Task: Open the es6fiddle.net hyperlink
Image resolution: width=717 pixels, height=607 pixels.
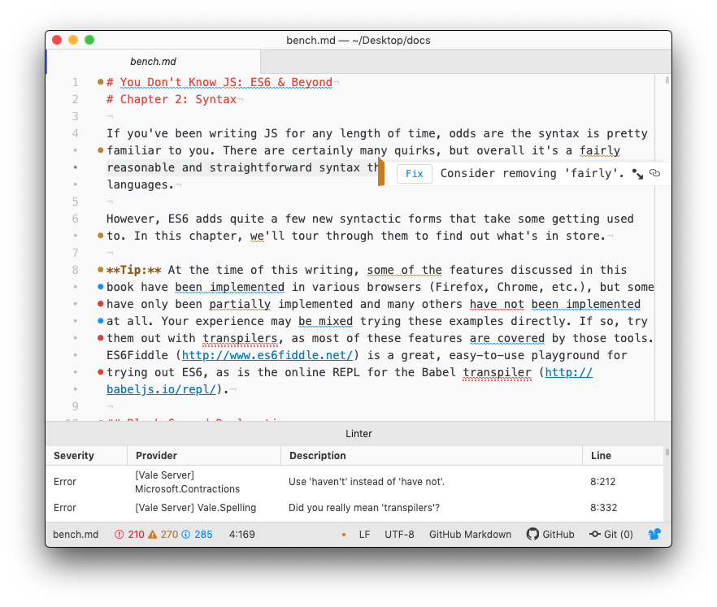Action: (267, 355)
